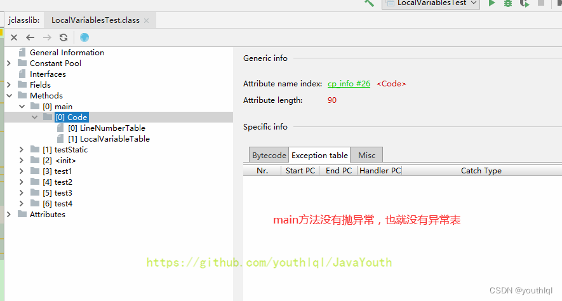Close the LocalVariablesTest.class tab
The width and height of the screenshot is (562, 301).
(x=146, y=20)
